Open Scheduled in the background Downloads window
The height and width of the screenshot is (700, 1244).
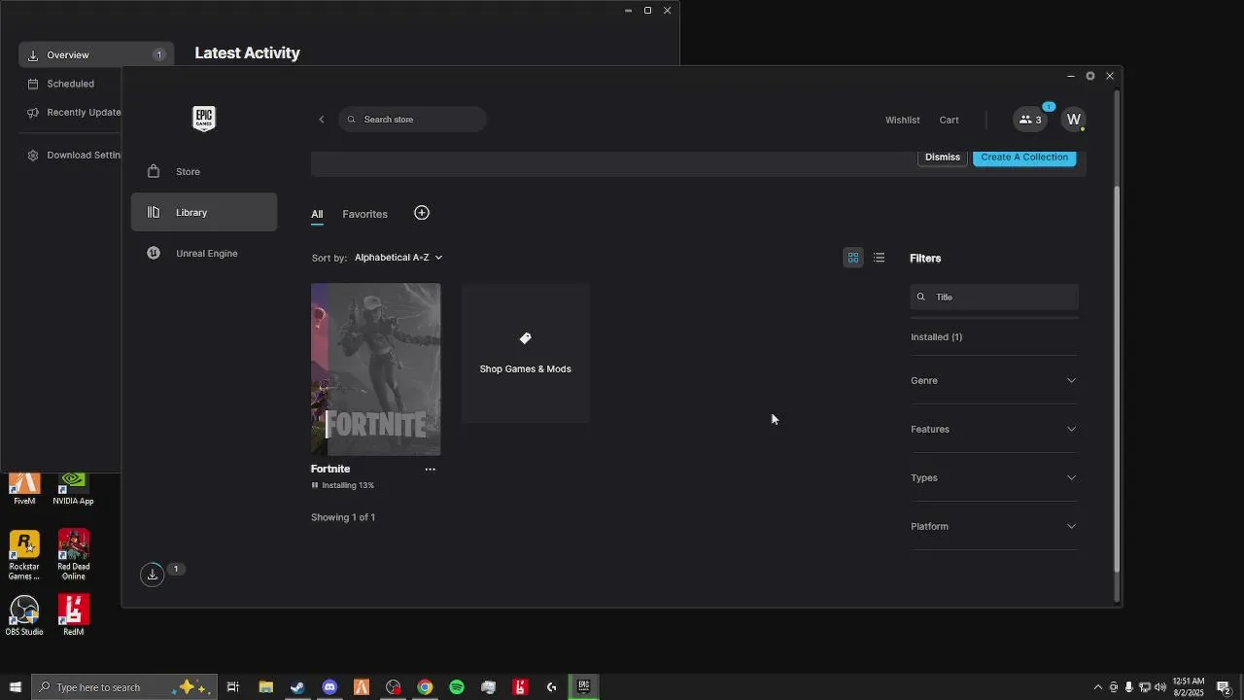pyautogui.click(x=70, y=84)
